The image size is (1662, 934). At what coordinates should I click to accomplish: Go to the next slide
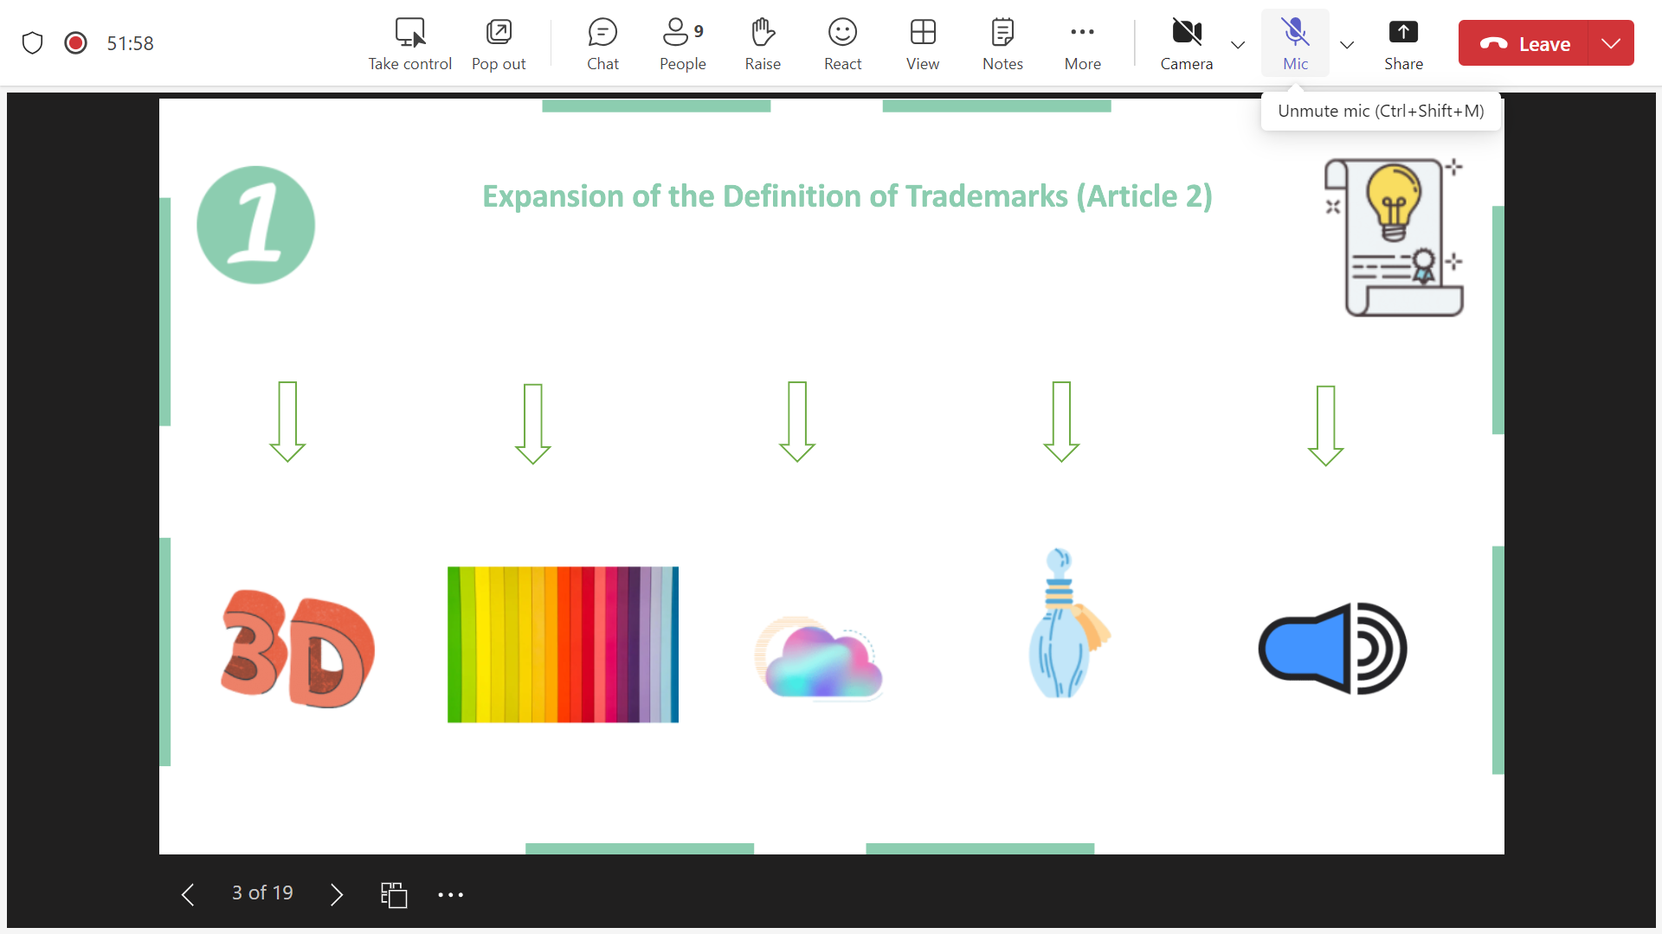[x=337, y=894]
